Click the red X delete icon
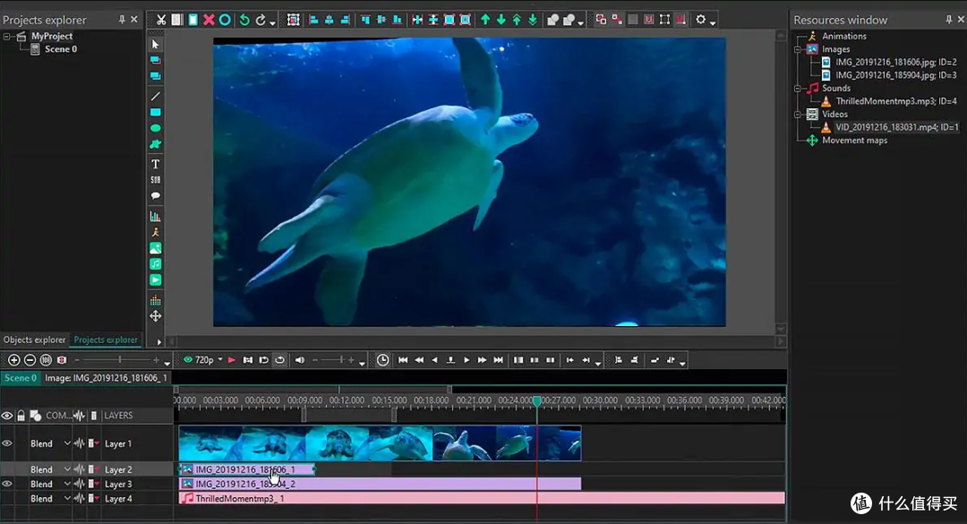Screen dimensions: 967x524 click(209, 20)
